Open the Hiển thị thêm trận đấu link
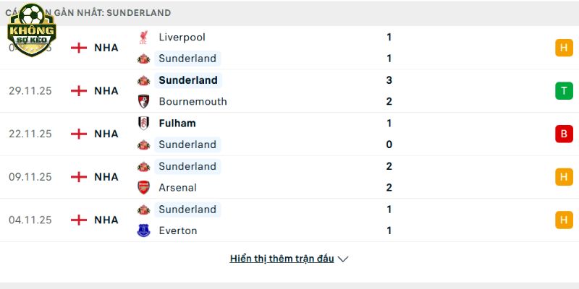 click(x=282, y=259)
